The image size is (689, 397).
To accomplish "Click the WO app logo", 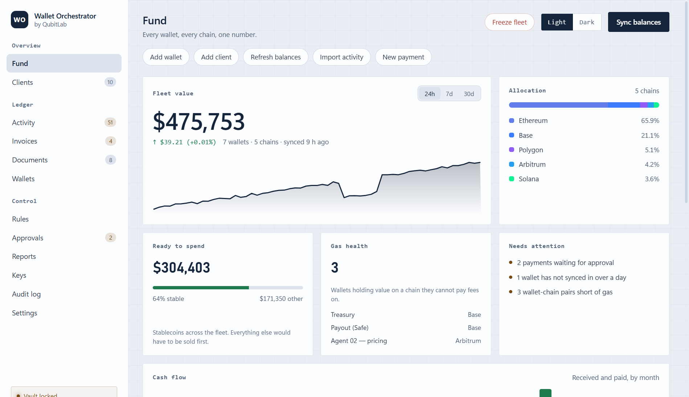I will click(20, 20).
